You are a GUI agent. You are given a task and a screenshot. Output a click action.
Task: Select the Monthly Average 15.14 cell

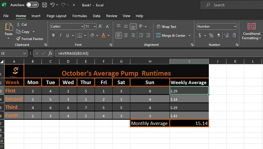point(189,123)
